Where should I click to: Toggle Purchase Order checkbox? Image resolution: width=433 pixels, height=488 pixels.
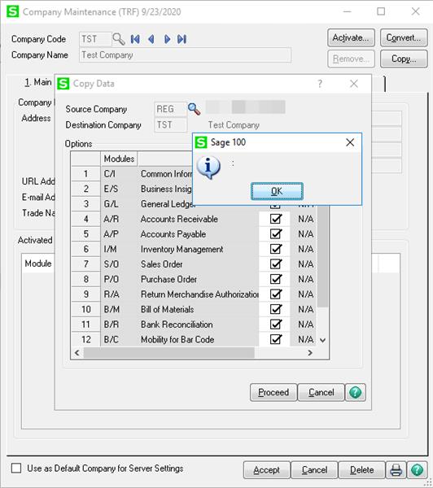tap(276, 279)
